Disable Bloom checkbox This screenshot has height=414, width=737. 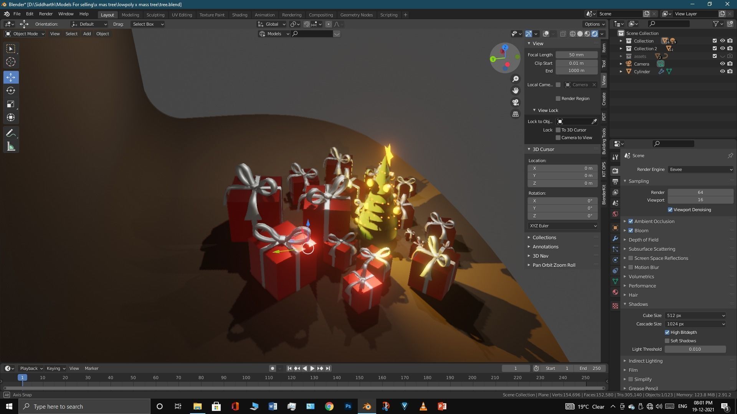(631, 230)
